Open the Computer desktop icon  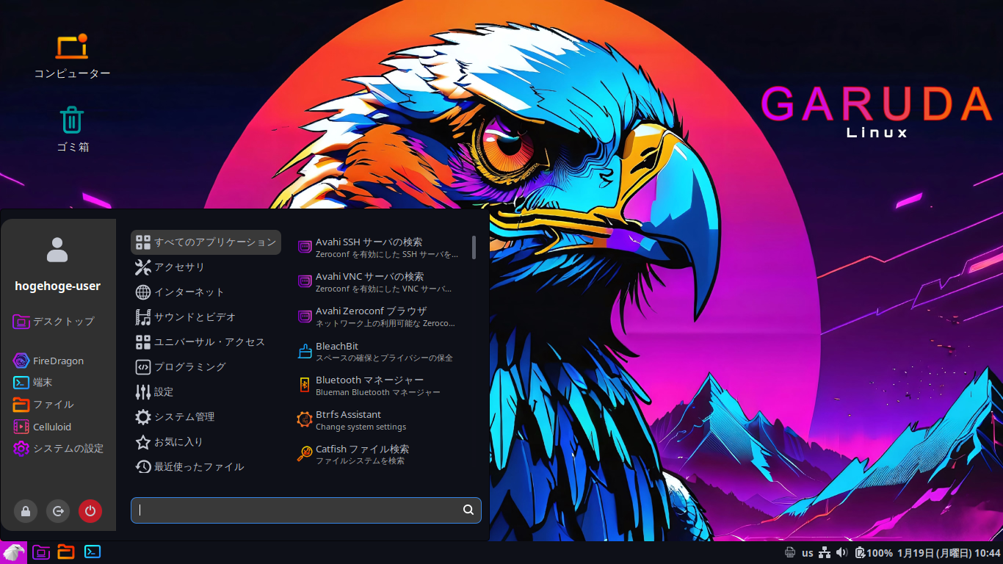pos(72,56)
